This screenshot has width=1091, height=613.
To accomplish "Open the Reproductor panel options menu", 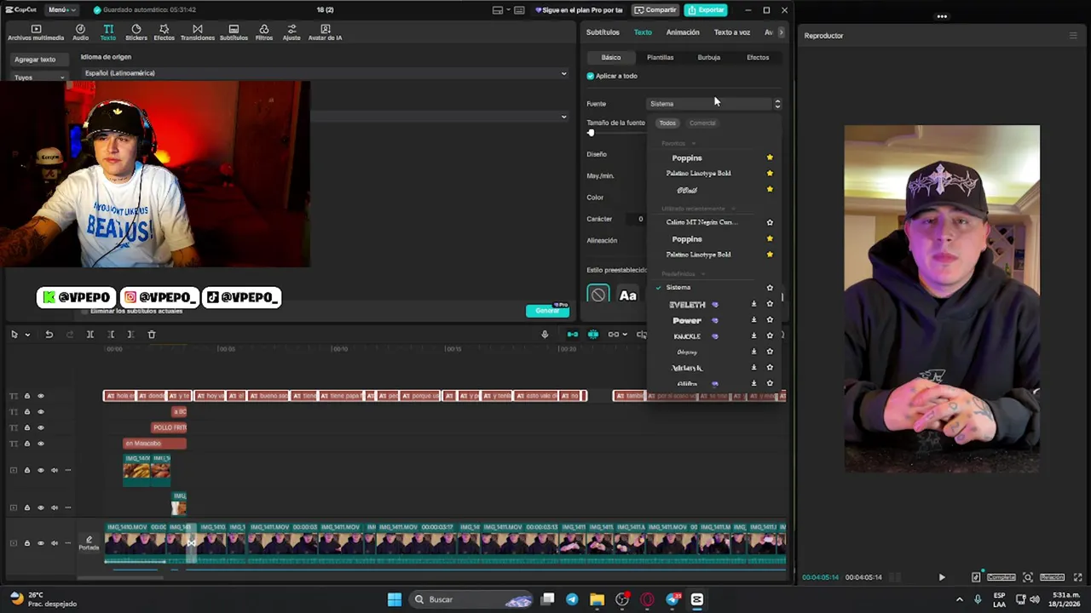I will point(1073,36).
